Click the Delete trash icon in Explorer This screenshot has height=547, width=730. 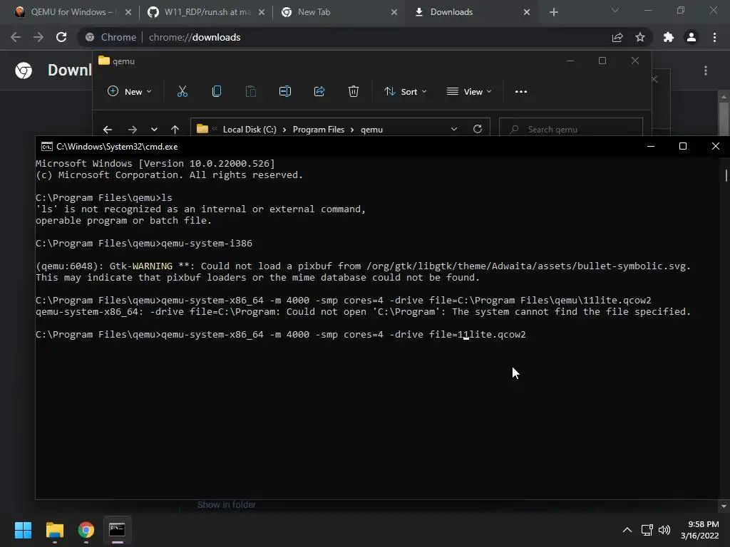pos(354,92)
